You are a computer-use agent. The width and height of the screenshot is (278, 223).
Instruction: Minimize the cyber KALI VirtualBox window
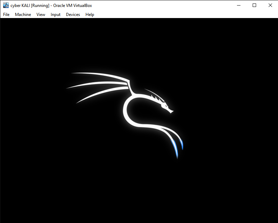point(239,5)
